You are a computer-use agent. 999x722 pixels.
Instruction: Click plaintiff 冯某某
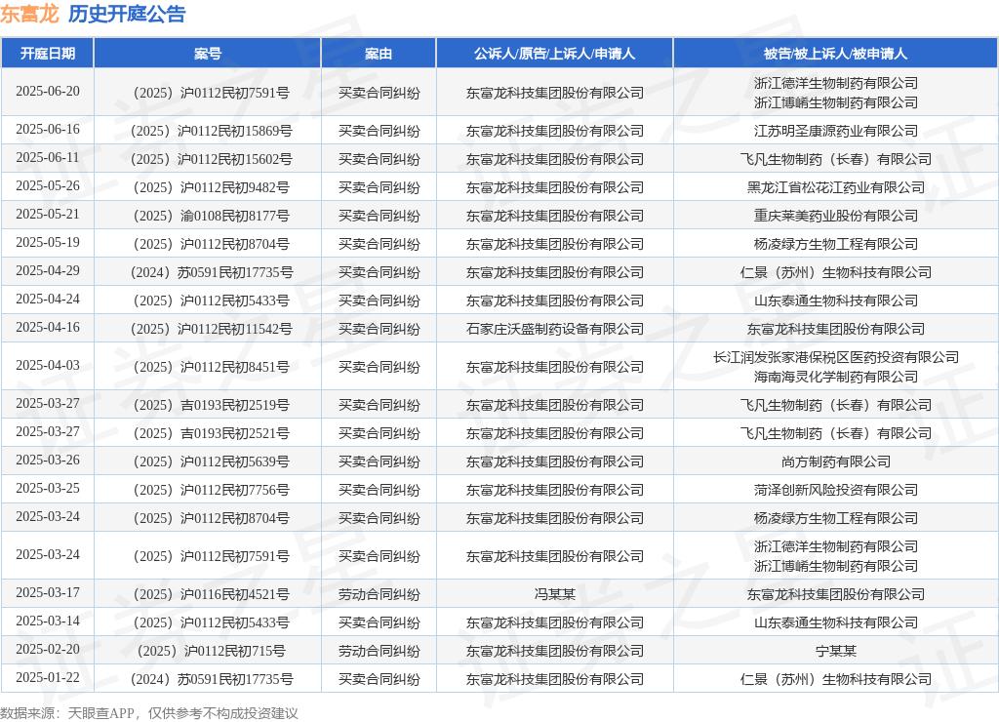(554, 594)
